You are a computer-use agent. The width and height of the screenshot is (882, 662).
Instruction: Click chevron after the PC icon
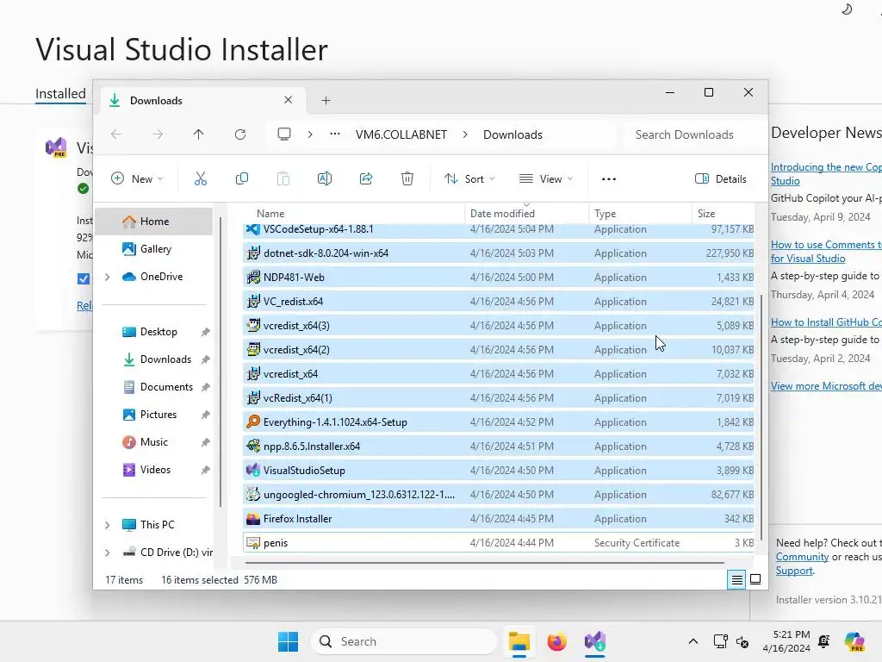310,134
